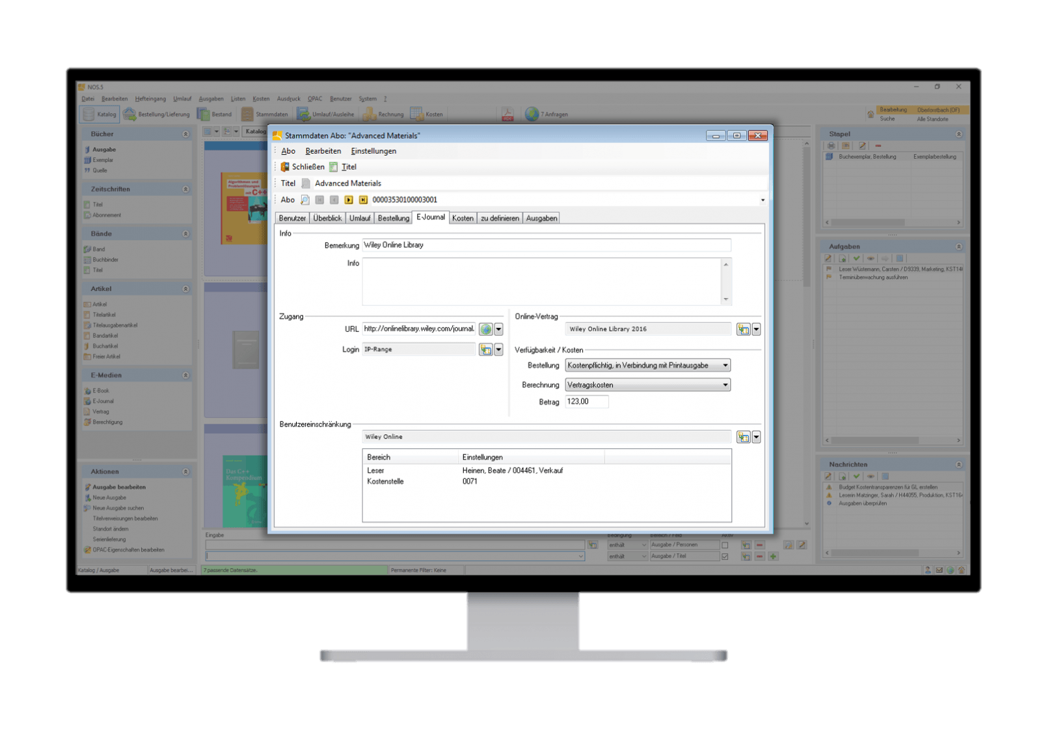The image size is (1041, 729).
Task: Open the OPAC menu in the main window
Action: (x=315, y=99)
